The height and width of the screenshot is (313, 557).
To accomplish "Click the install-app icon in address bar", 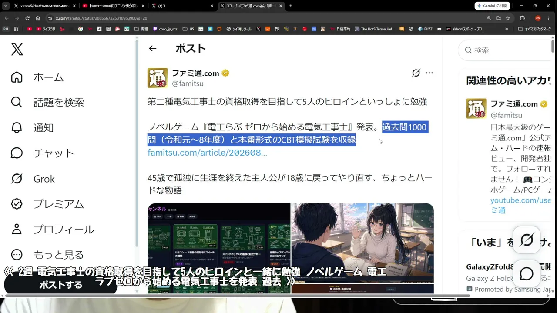I will click(x=499, y=18).
